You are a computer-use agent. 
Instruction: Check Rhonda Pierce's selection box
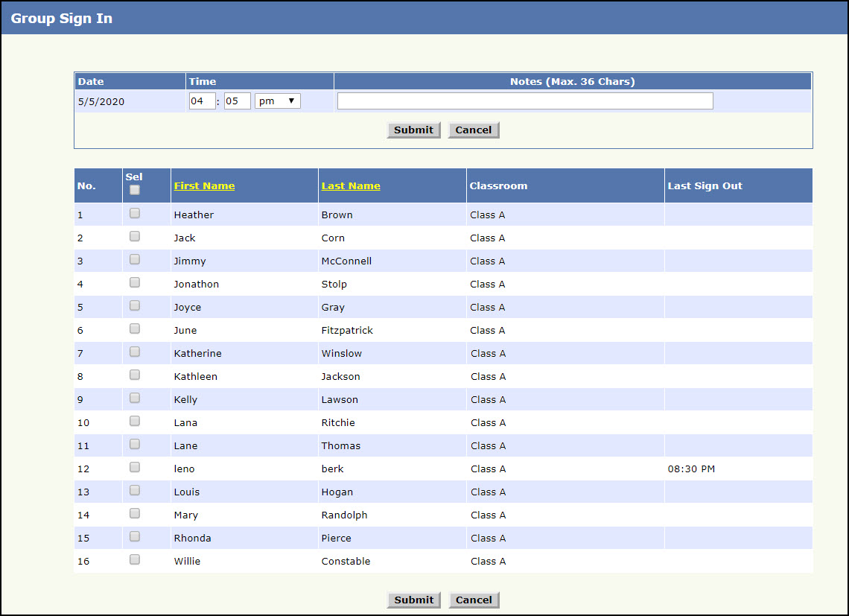point(135,536)
